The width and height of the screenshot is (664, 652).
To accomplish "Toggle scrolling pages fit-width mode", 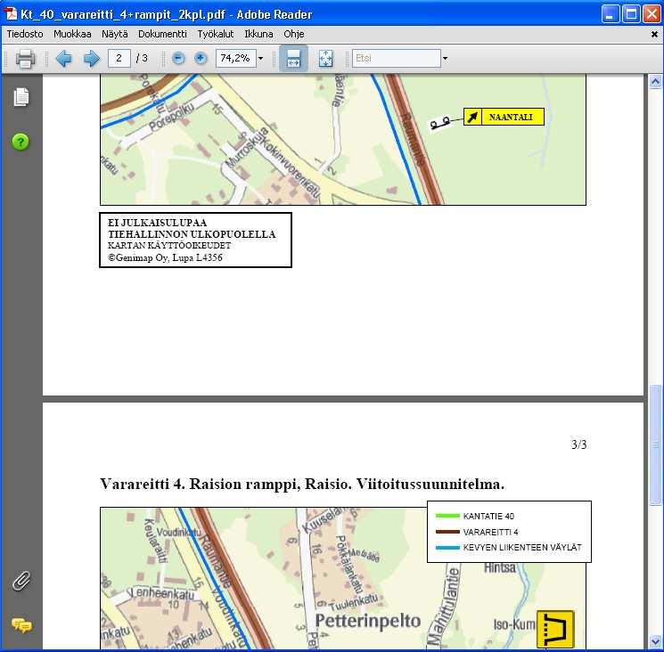I will (293, 59).
